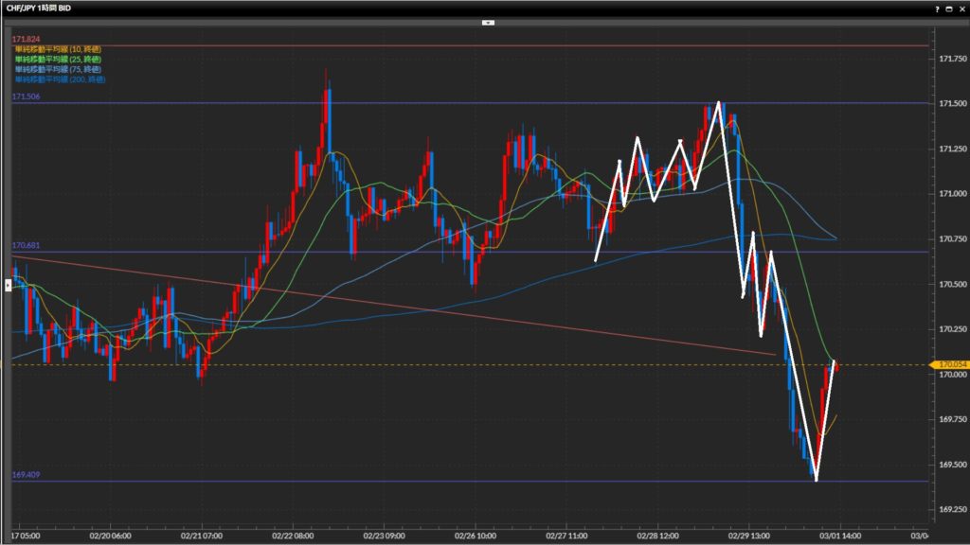Select the 25-period moving average label
970x545 pixels.
pyautogui.click(x=57, y=59)
